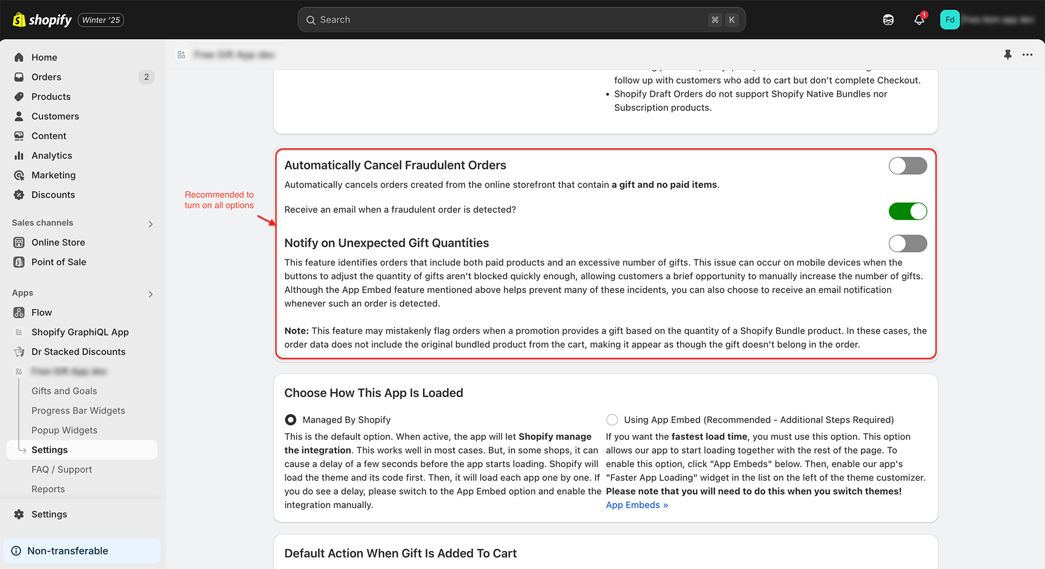The image size is (1045, 569).
Task: Enable Notify on Unexpected Gift Quantities toggle
Action: tap(907, 243)
